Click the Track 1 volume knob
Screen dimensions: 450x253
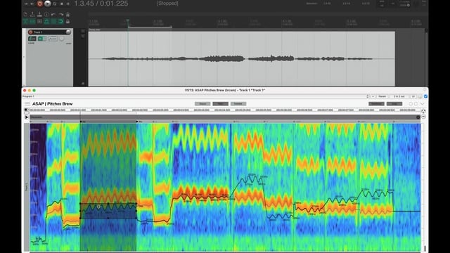(68, 32)
